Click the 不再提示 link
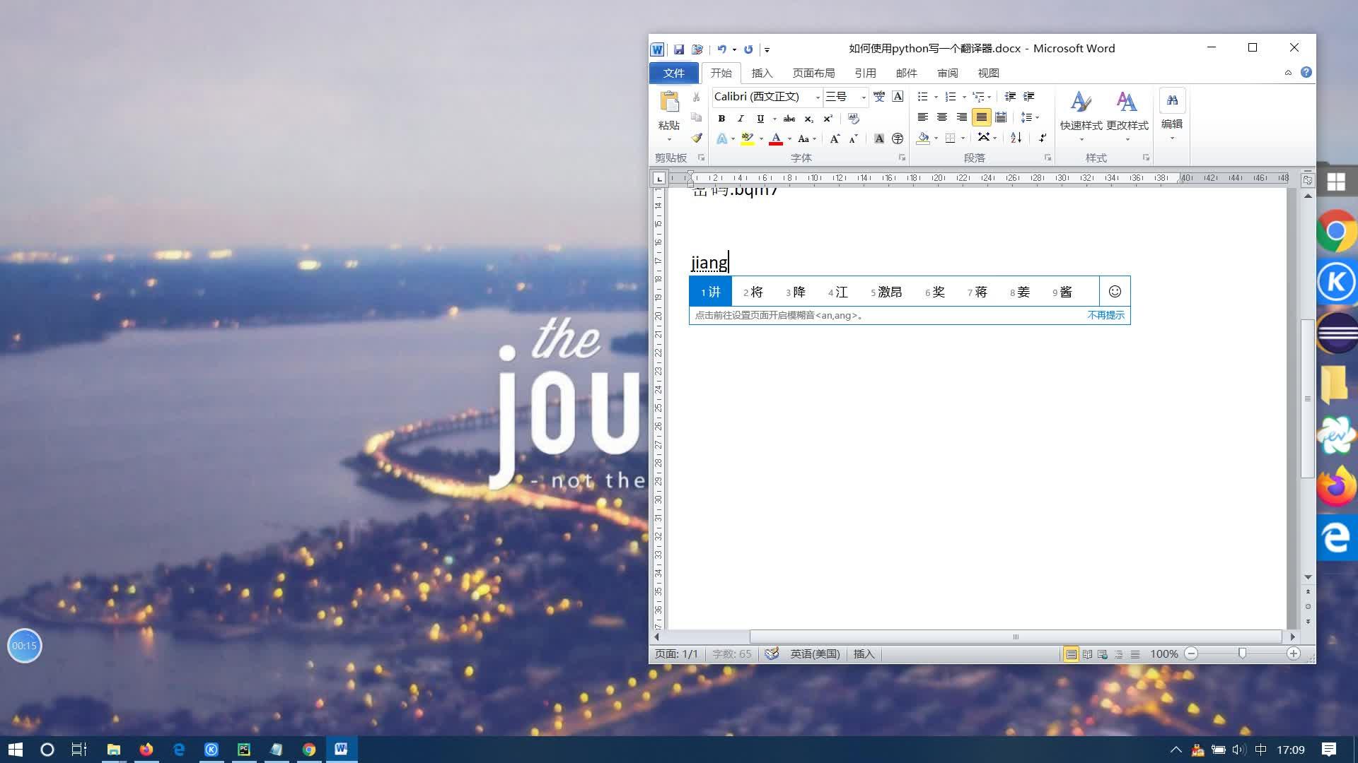The width and height of the screenshot is (1358, 763). [x=1105, y=315]
